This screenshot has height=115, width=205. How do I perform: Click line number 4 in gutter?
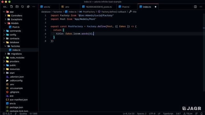point(45,26)
